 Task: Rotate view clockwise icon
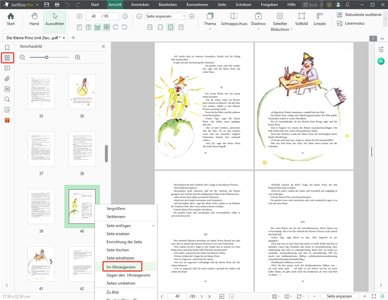tap(115, 27)
